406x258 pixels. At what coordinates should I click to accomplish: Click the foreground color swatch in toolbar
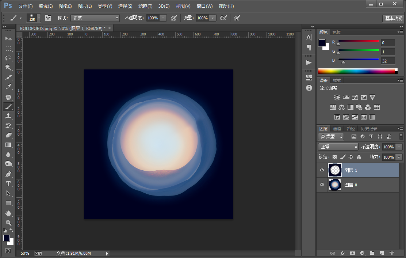click(7, 238)
